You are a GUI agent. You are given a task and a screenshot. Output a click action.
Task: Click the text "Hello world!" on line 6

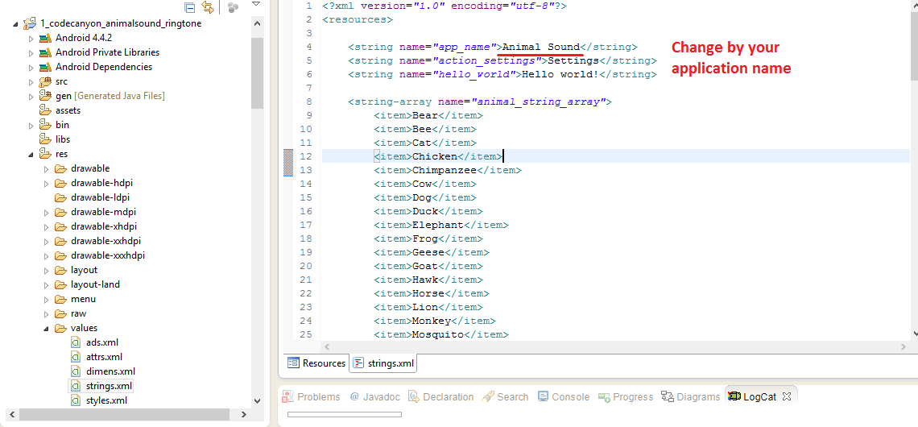pyautogui.click(x=560, y=74)
